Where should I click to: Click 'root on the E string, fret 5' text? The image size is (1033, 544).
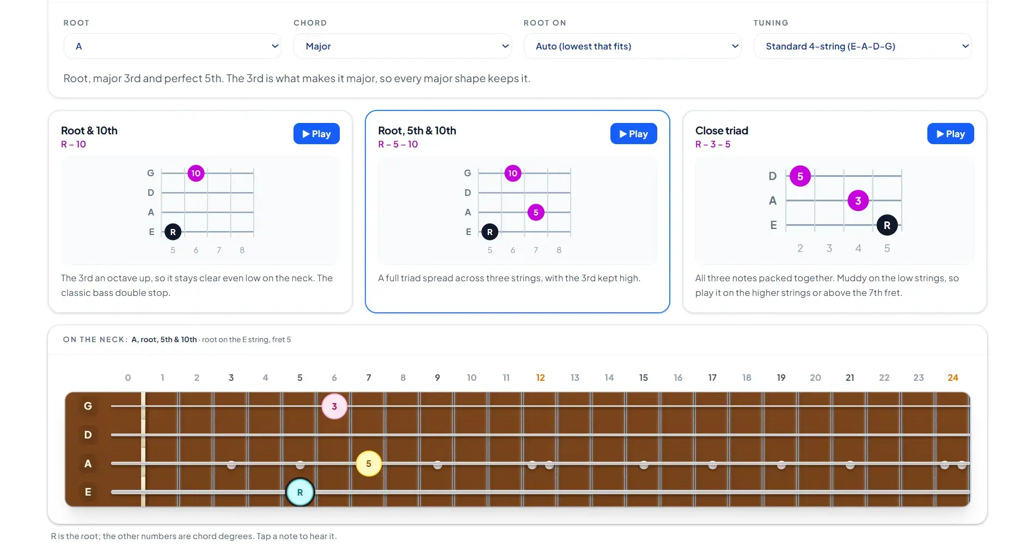pos(247,339)
